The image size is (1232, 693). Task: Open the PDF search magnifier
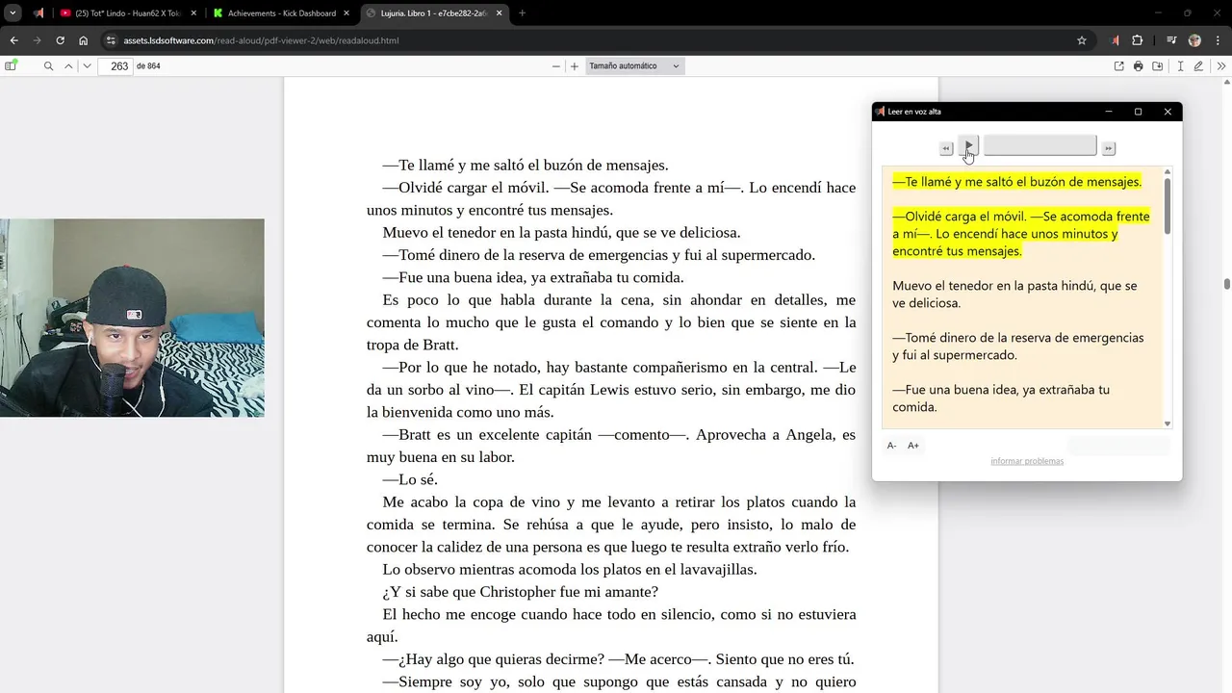[48, 66]
